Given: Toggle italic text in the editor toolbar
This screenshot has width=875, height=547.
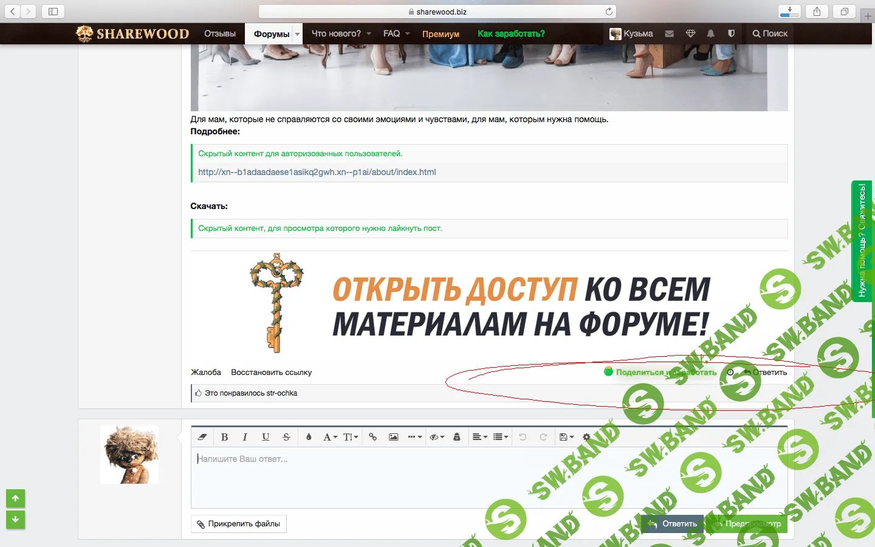Looking at the screenshot, I should (x=245, y=437).
